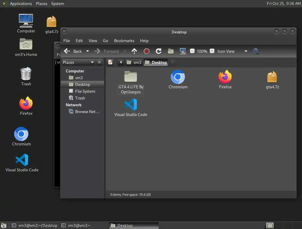Click the Forward navigation button
The height and width of the screenshot is (229, 302).
106,51
